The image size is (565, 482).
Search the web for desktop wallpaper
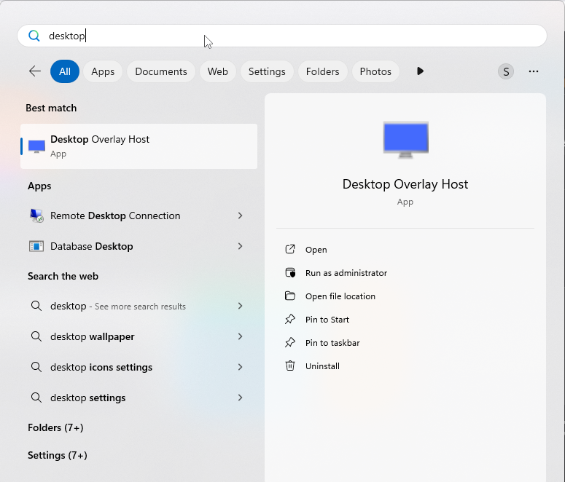139,336
